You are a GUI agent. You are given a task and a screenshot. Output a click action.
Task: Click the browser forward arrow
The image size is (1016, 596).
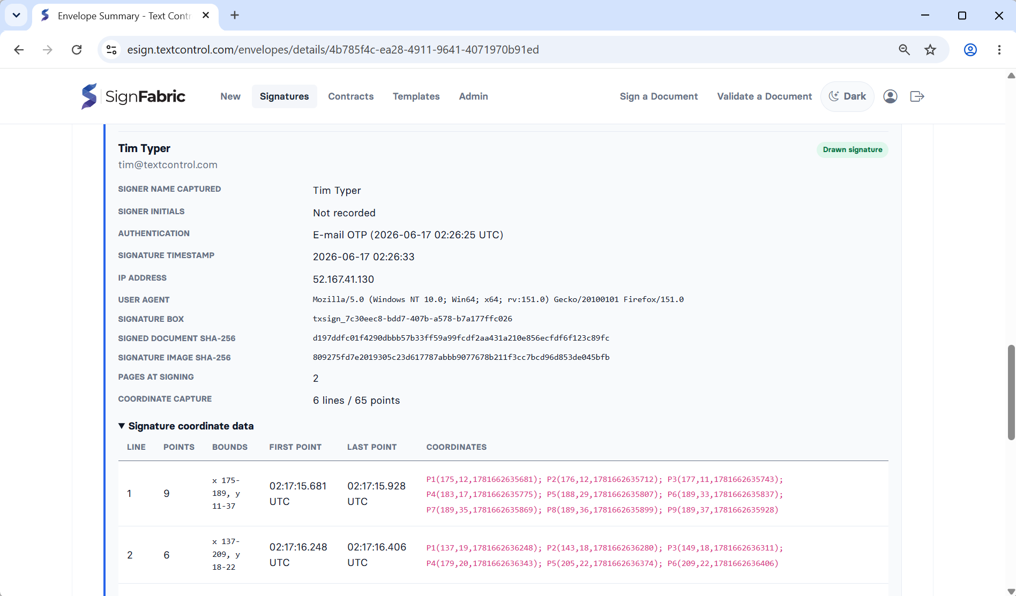coord(48,50)
